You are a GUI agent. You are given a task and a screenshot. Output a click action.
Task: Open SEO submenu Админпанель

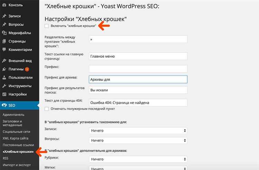point(13,115)
